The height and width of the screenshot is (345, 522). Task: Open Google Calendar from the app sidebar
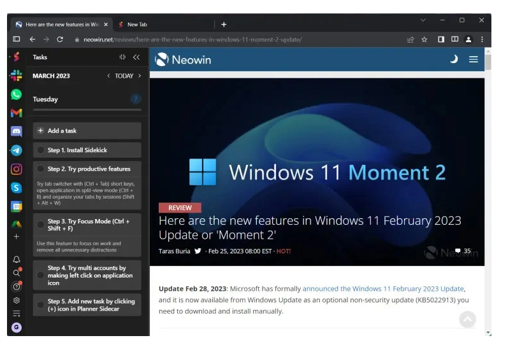pyautogui.click(x=17, y=206)
